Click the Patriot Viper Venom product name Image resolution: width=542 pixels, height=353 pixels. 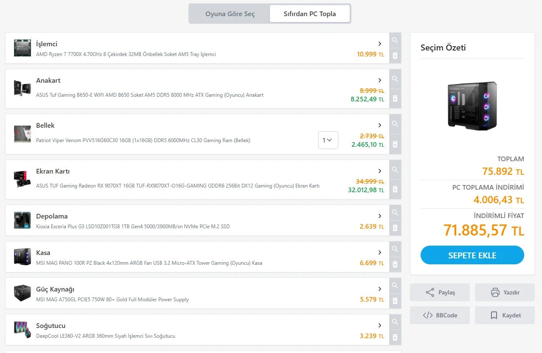(x=143, y=140)
